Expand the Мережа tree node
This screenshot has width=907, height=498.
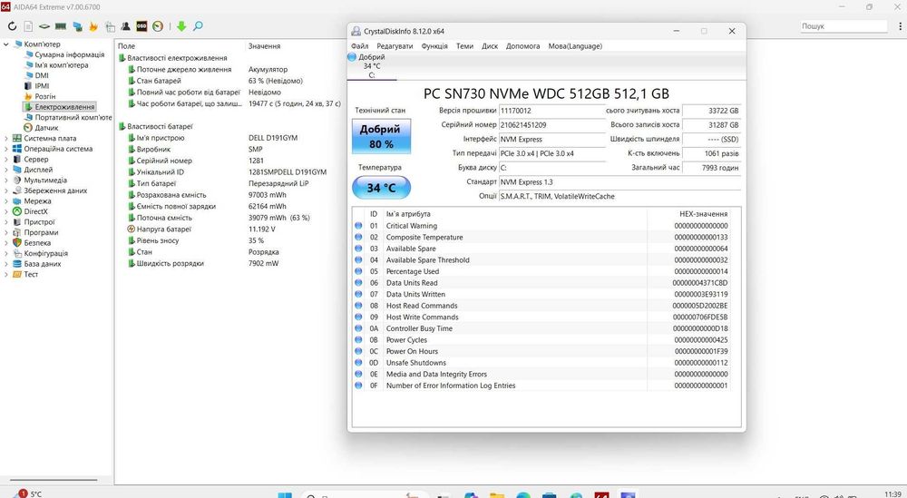5,200
